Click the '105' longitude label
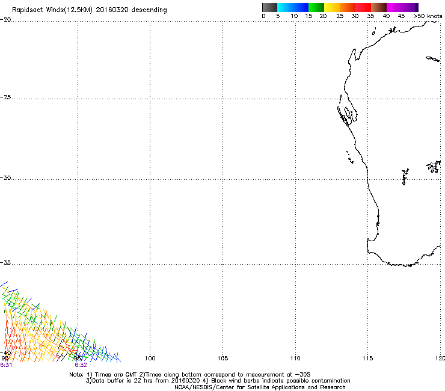 click(222, 359)
